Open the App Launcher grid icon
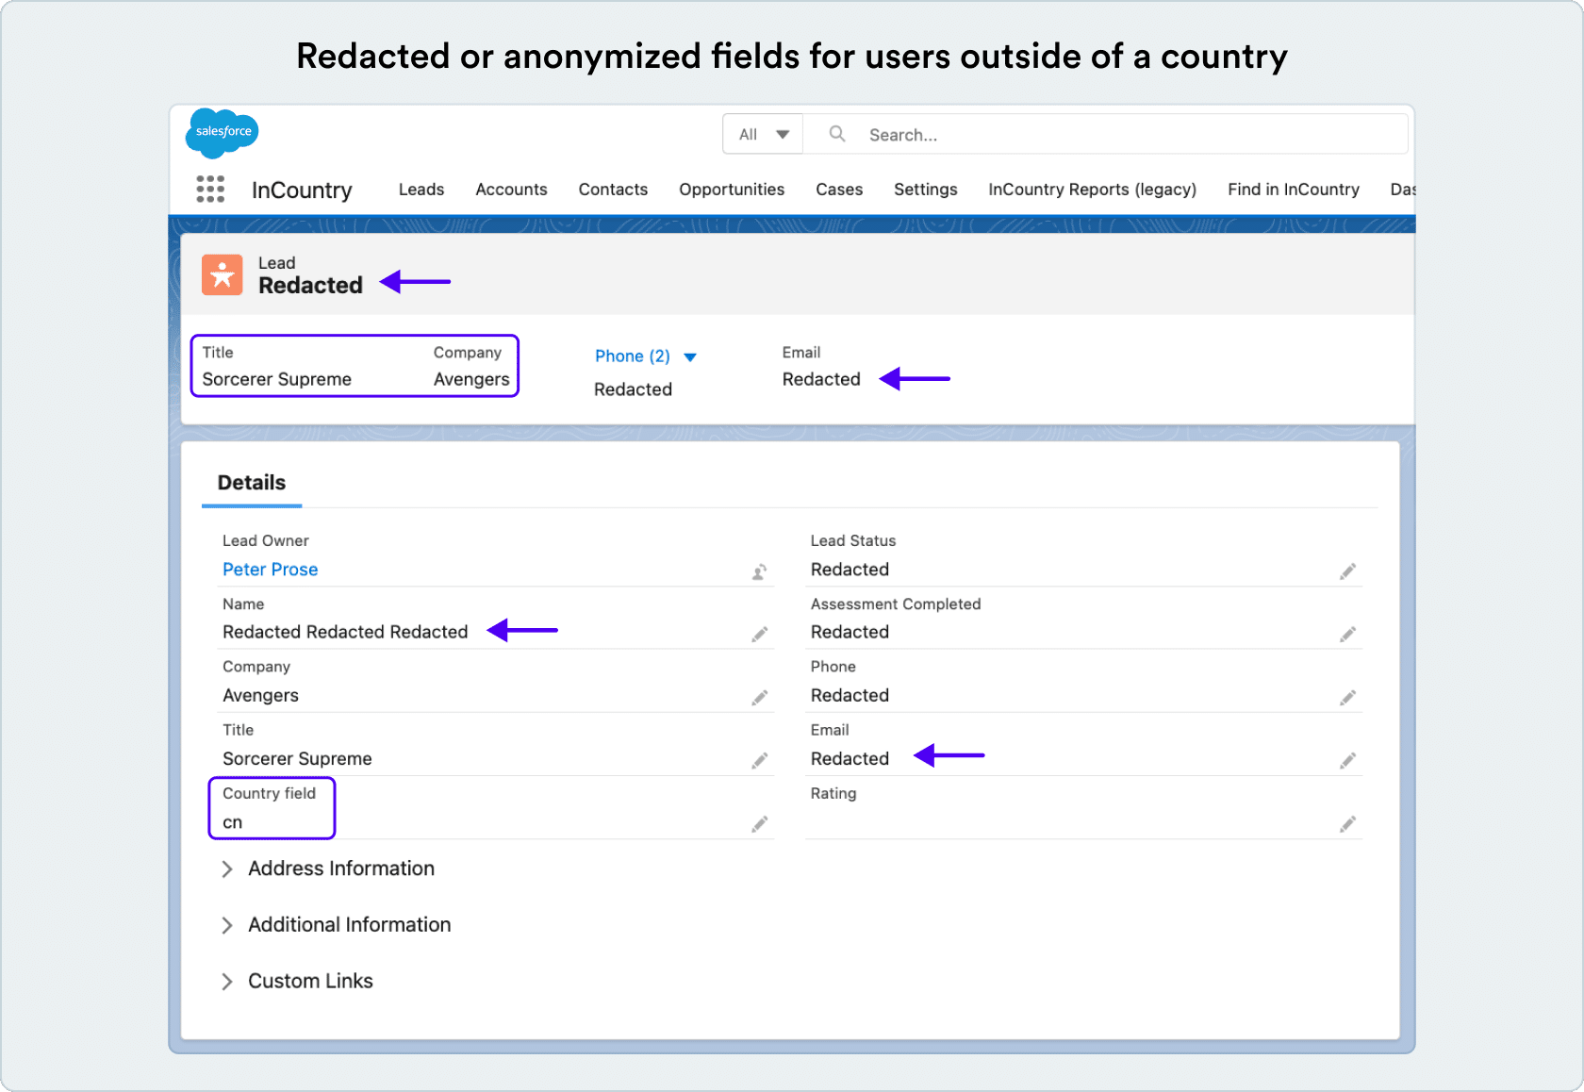 210,190
